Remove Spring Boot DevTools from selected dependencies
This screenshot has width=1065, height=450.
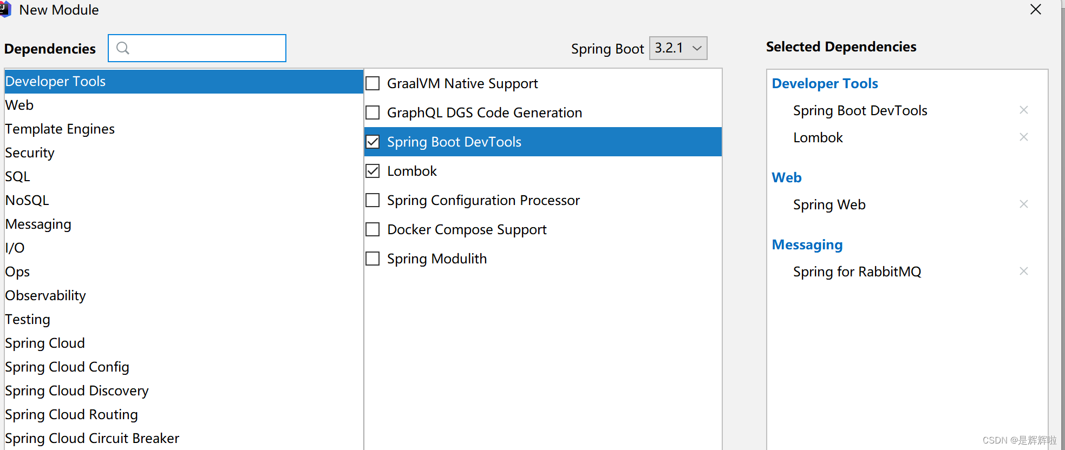tap(1023, 110)
